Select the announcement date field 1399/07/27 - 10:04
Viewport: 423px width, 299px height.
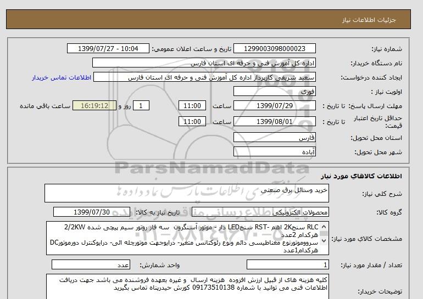[108, 49]
